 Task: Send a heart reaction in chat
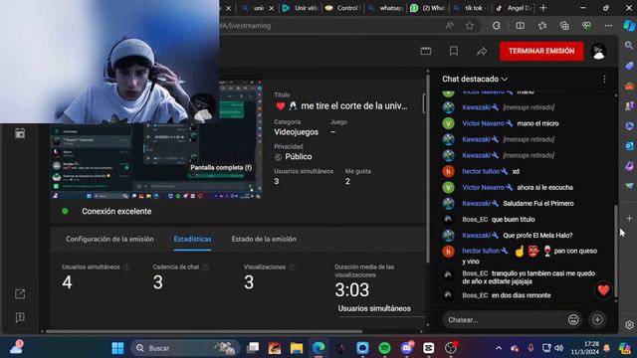(x=603, y=290)
